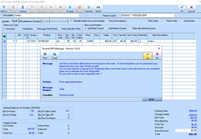Select the Distribution line type radio
This screenshot has width=201, height=139.
click(20, 29)
